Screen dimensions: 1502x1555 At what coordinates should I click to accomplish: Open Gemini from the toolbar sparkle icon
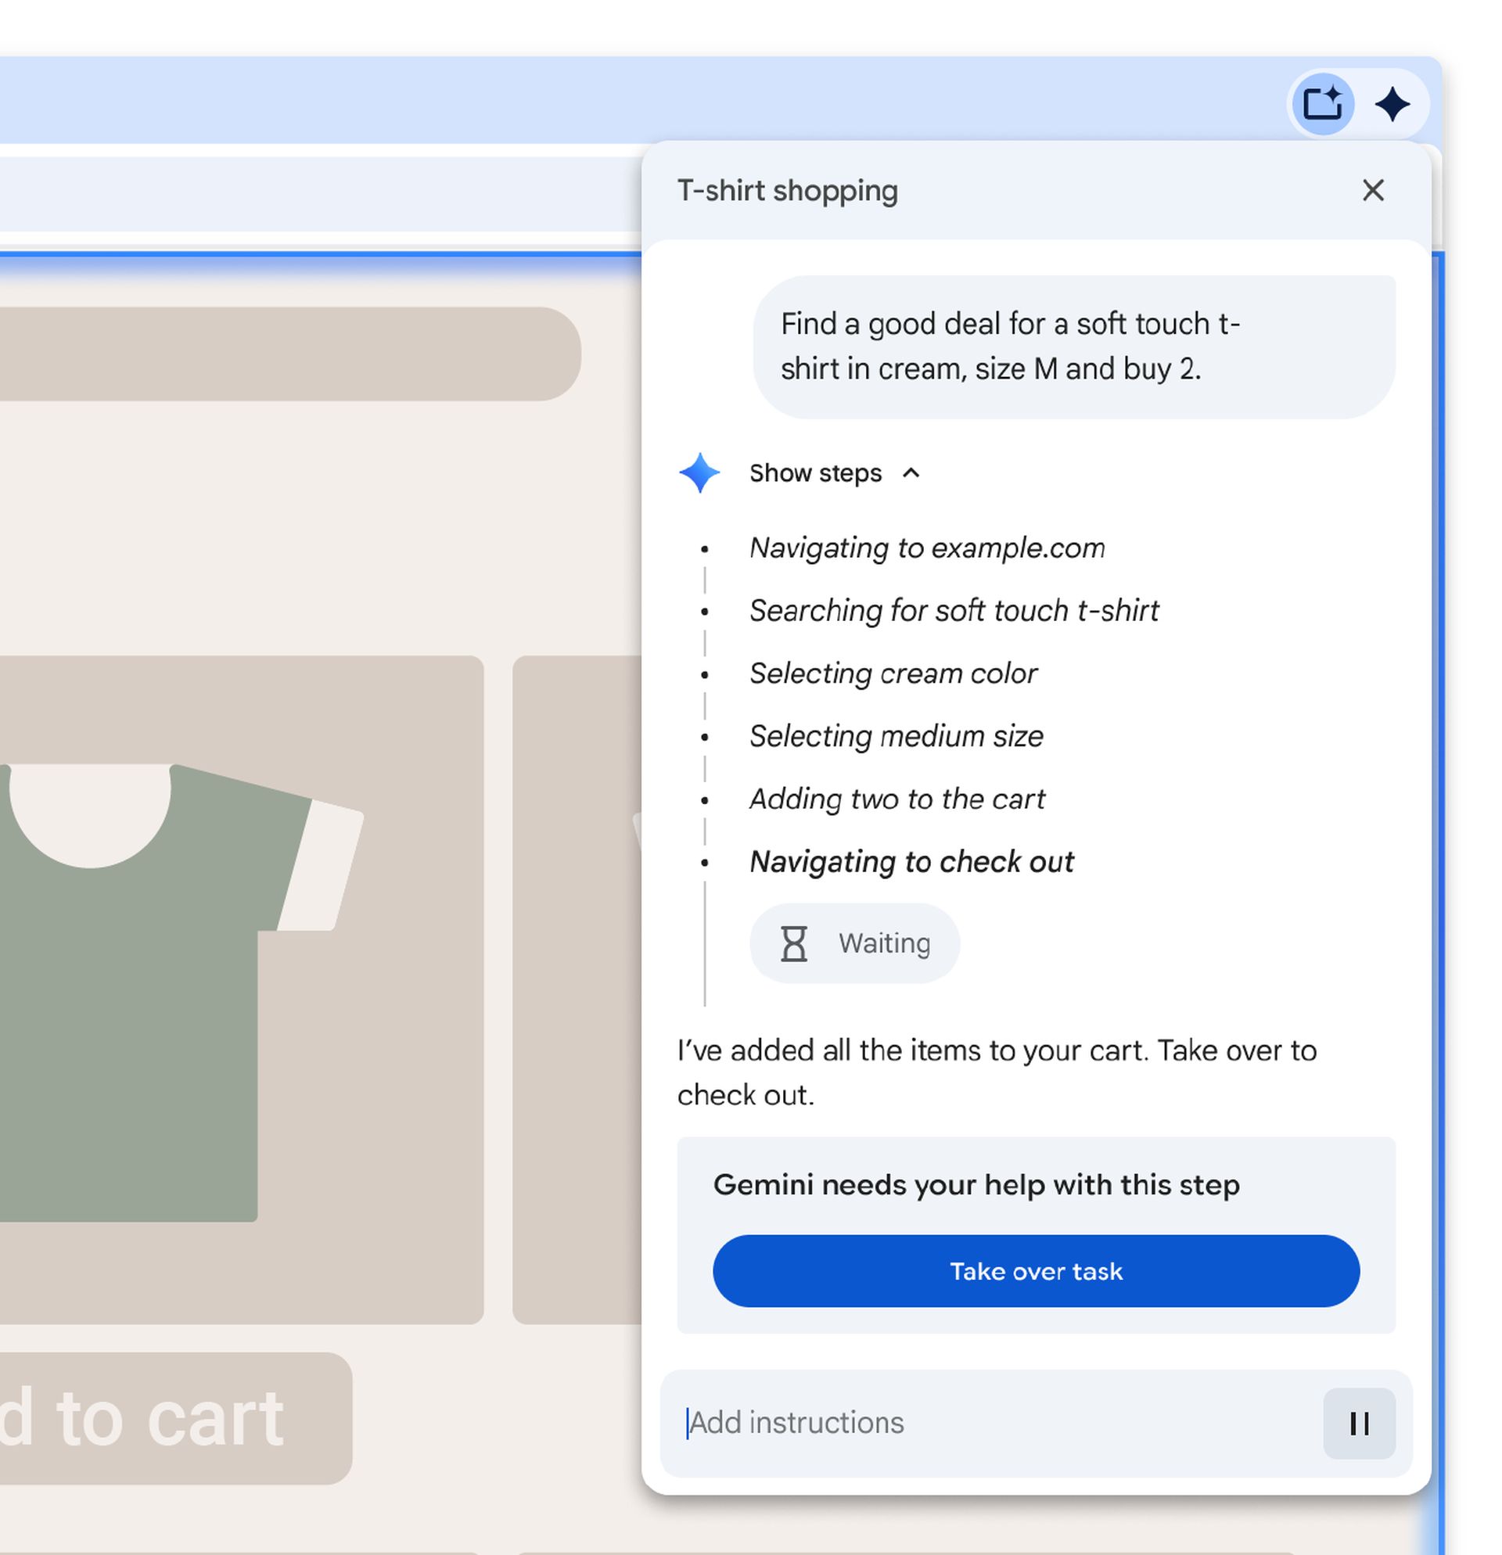tap(1392, 103)
